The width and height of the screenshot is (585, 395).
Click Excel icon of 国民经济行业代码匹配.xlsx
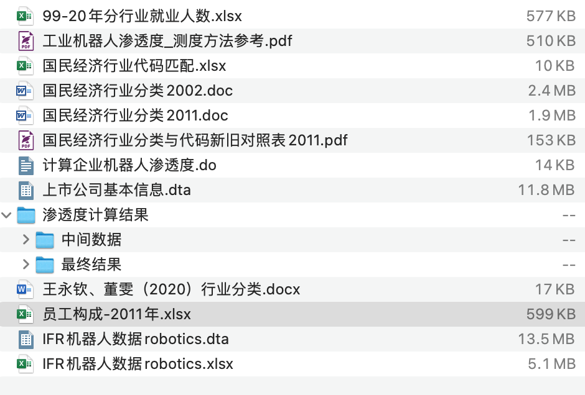click(26, 66)
